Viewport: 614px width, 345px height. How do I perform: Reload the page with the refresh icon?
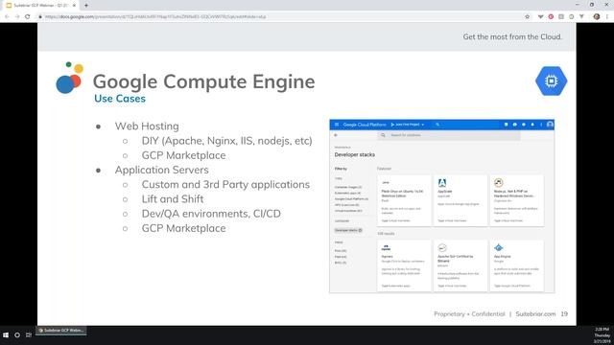pyautogui.click(x=28, y=17)
